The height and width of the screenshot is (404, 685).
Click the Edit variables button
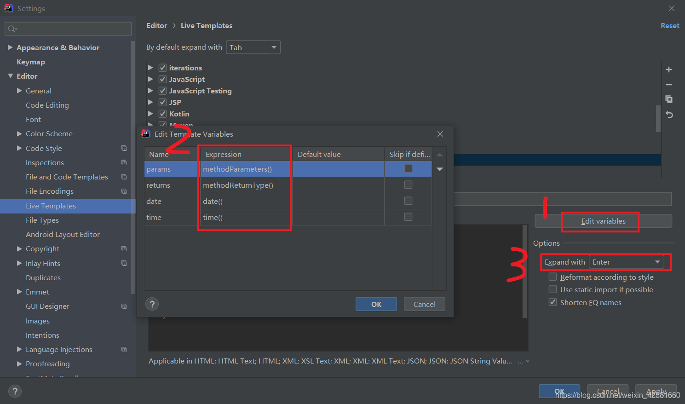pos(603,221)
